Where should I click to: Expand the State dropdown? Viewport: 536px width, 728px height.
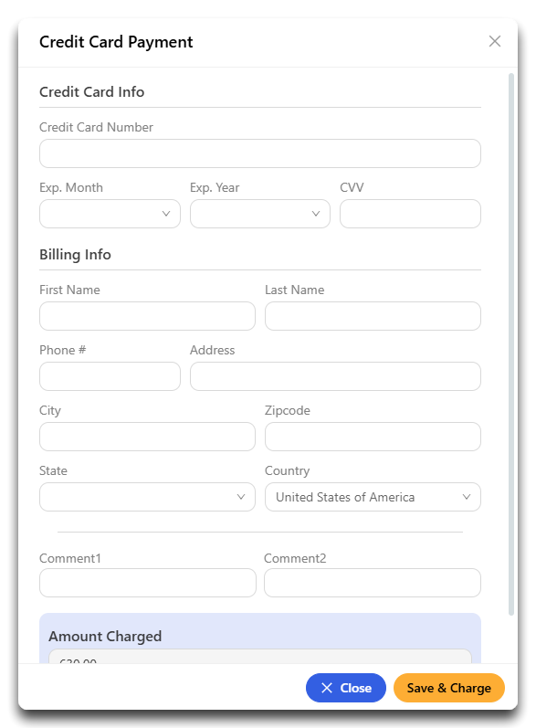pos(147,497)
